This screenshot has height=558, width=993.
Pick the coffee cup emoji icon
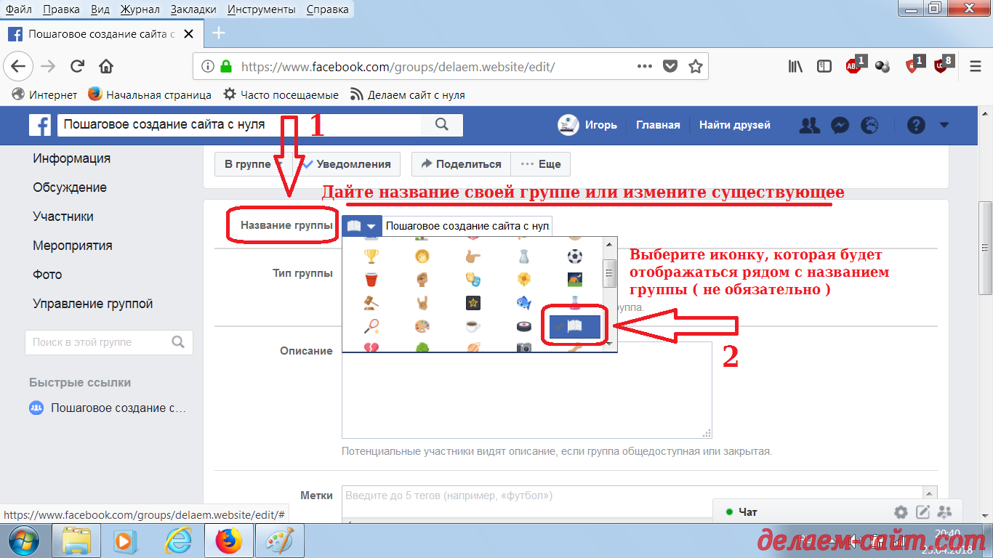coord(472,325)
